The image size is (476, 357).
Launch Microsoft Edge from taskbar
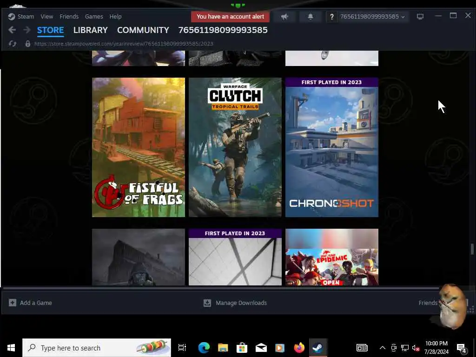pyautogui.click(x=204, y=348)
